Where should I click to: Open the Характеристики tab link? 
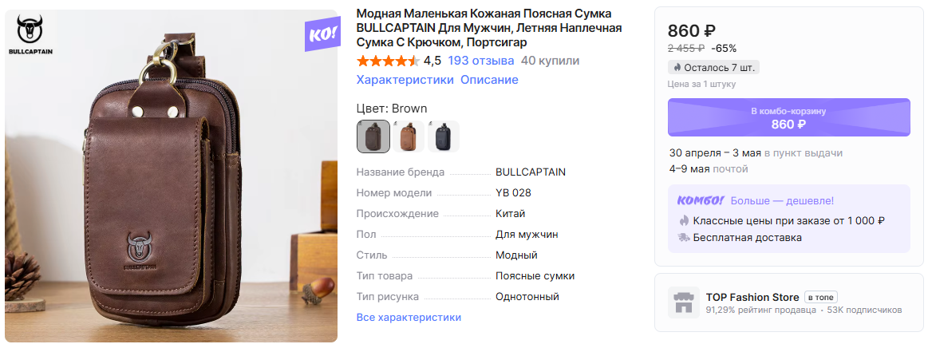(x=405, y=80)
